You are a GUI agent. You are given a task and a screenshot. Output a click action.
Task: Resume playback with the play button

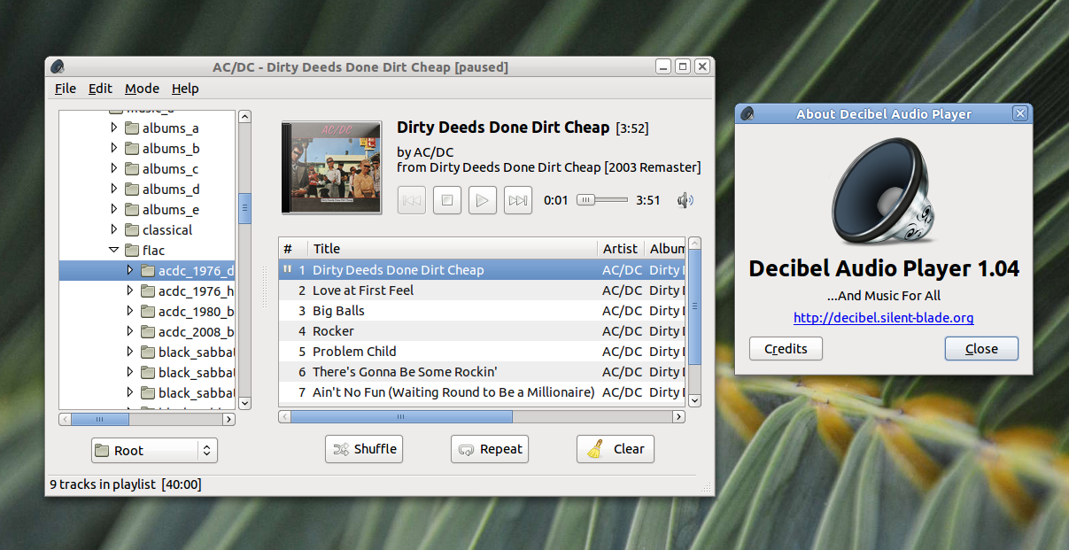482,200
